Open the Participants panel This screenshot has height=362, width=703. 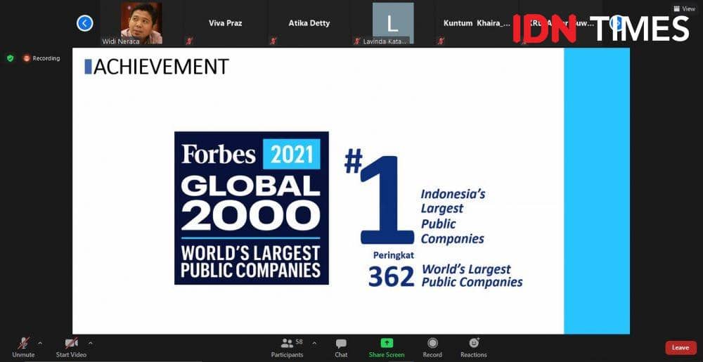coord(287,344)
